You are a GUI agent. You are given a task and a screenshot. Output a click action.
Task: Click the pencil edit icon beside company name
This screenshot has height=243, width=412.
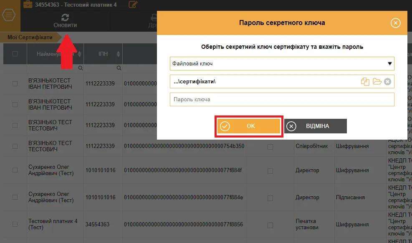coord(133,5)
